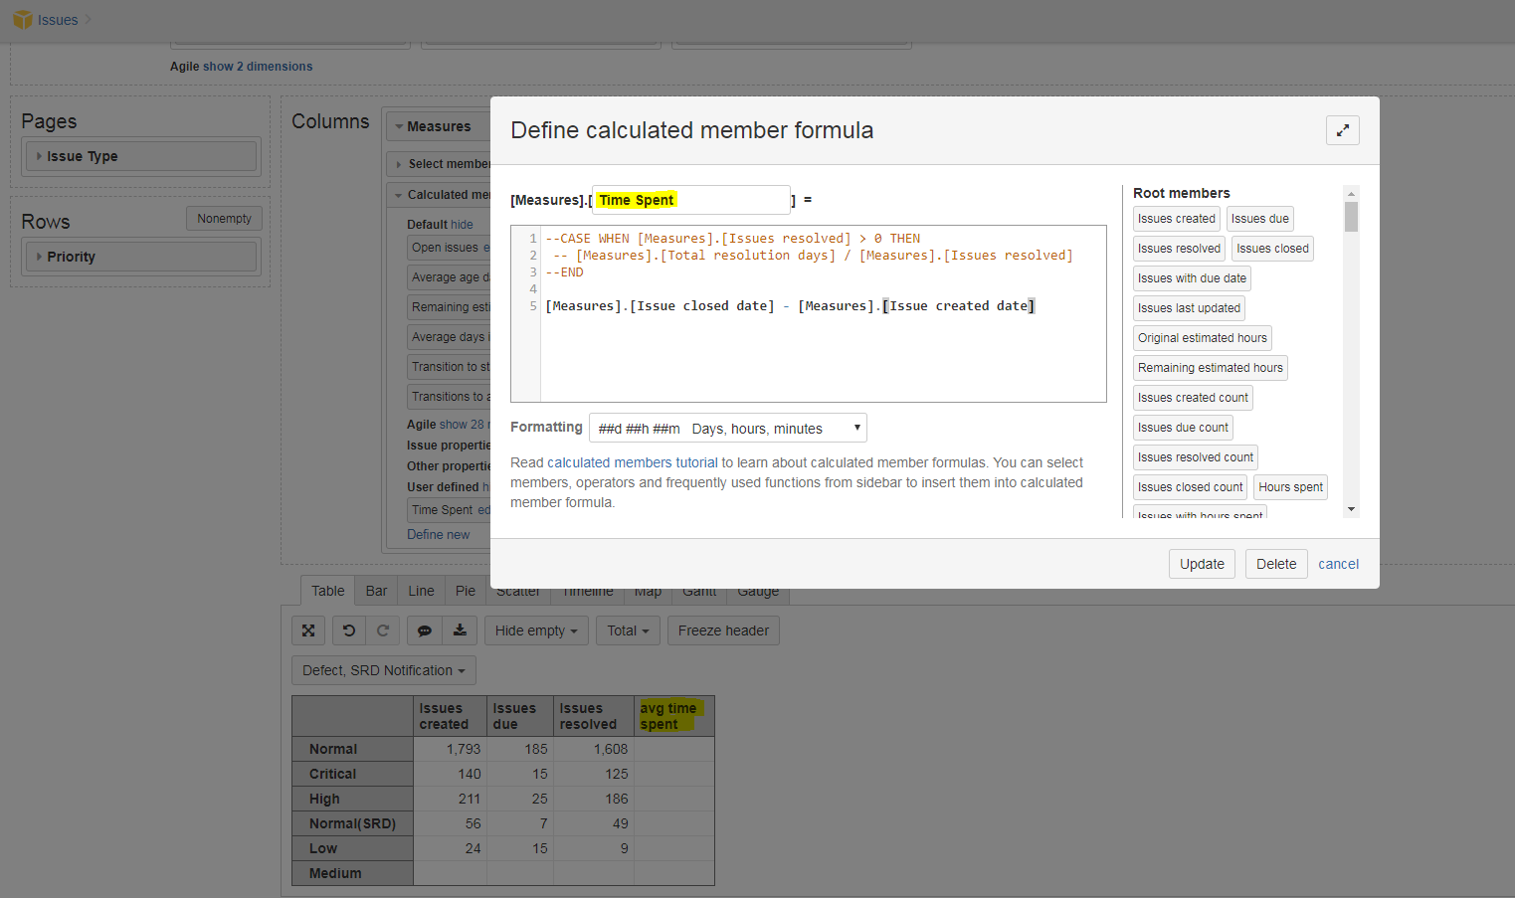
Task: Click the Normal(SRD) row header
Action: [x=352, y=823]
